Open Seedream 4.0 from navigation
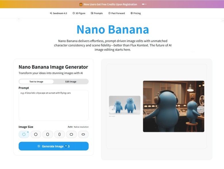The height and width of the screenshot is (169, 224). click(x=58, y=13)
